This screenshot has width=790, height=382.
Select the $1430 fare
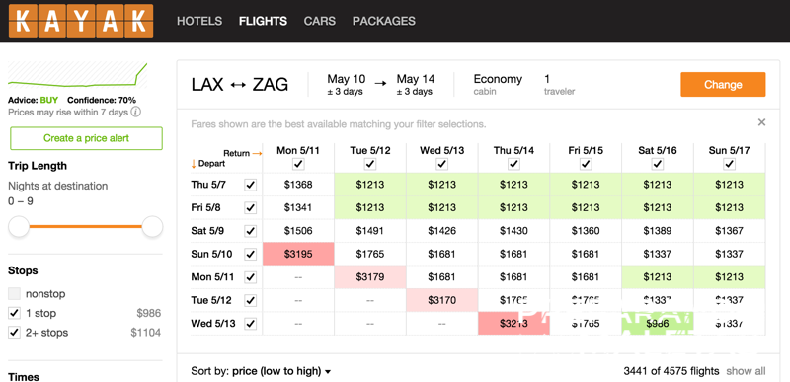pos(513,231)
